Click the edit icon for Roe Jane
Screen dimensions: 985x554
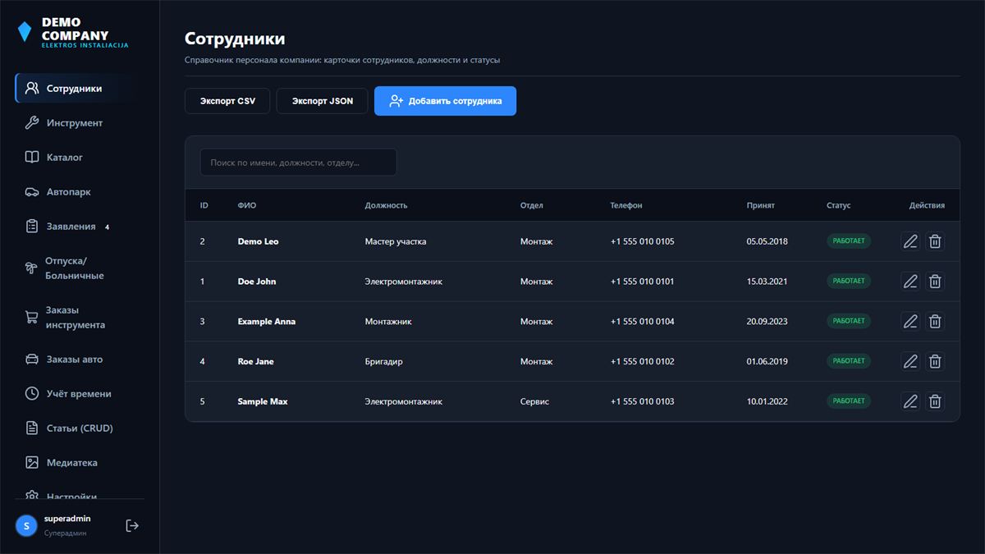pyautogui.click(x=910, y=361)
